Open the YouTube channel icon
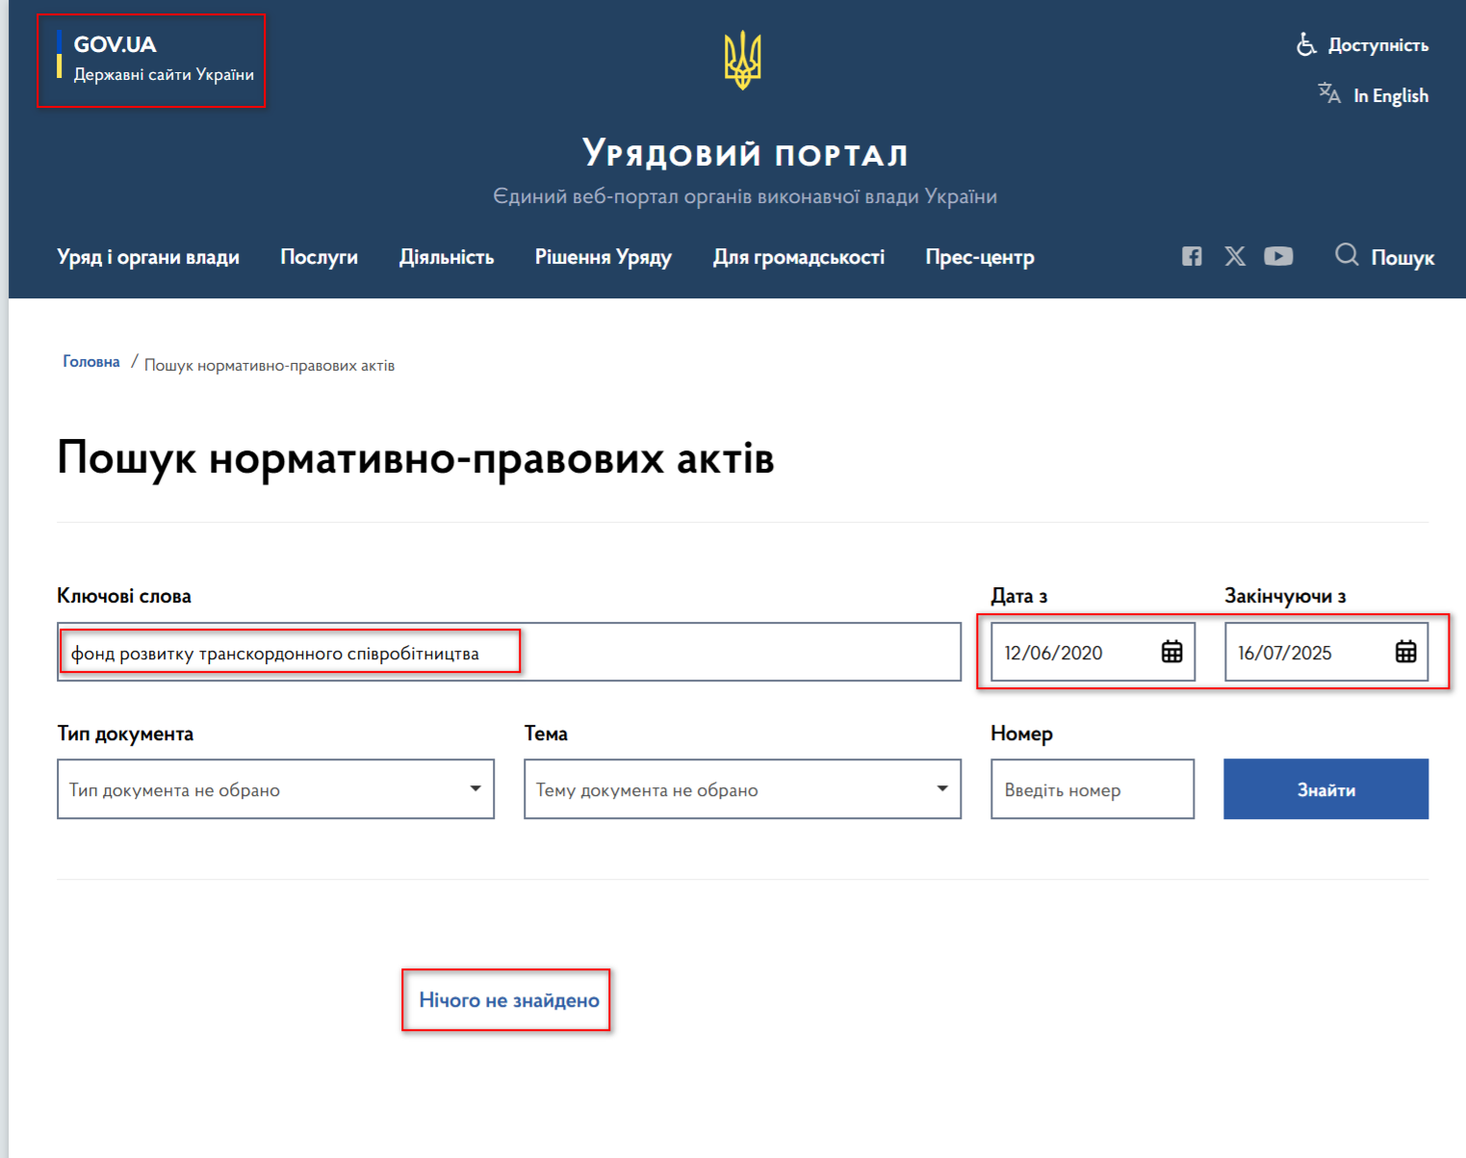The height and width of the screenshot is (1158, 1466). pos(1278,256)
